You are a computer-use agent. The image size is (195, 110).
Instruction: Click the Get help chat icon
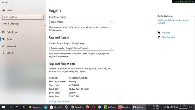coord(159,33)
